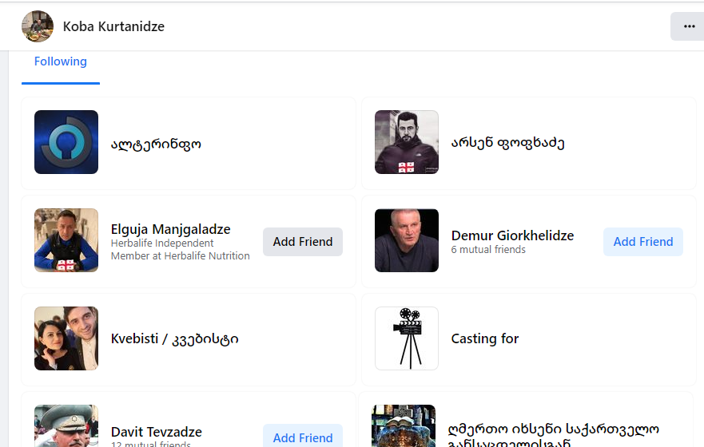This screenshot has width=704, height=447.
Task: Add Demur Giorkhelidze as a friend
Action: coord(643,242)
